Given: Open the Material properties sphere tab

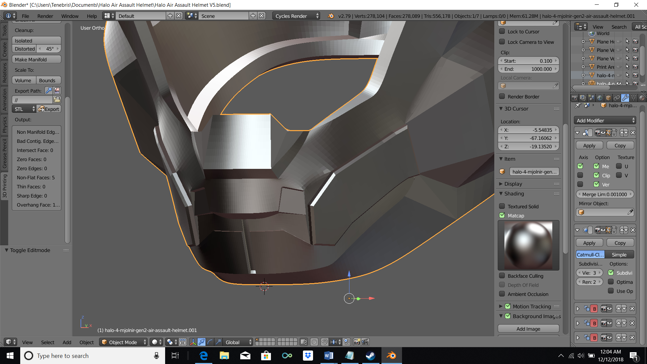Looking at the screenshot, I should pyautogui.click(x=642, y=98).
